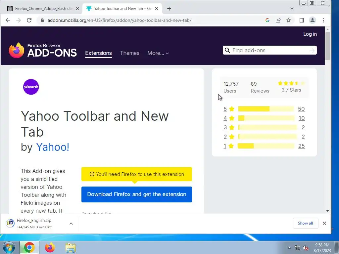
Task: Show all downloads
Action: (305, 223)
